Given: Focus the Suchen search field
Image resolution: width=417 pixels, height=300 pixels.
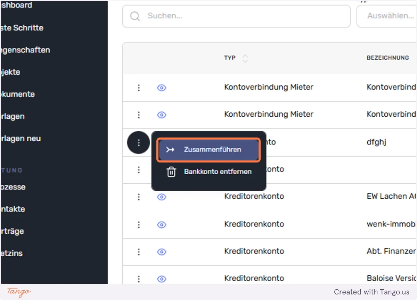Looking at the screenshot, I should (x=236, y=16).
